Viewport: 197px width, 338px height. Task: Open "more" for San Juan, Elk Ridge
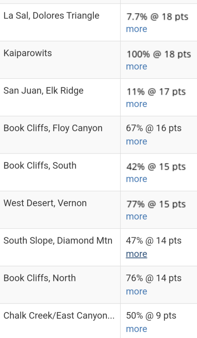click(x=137, y=104)
